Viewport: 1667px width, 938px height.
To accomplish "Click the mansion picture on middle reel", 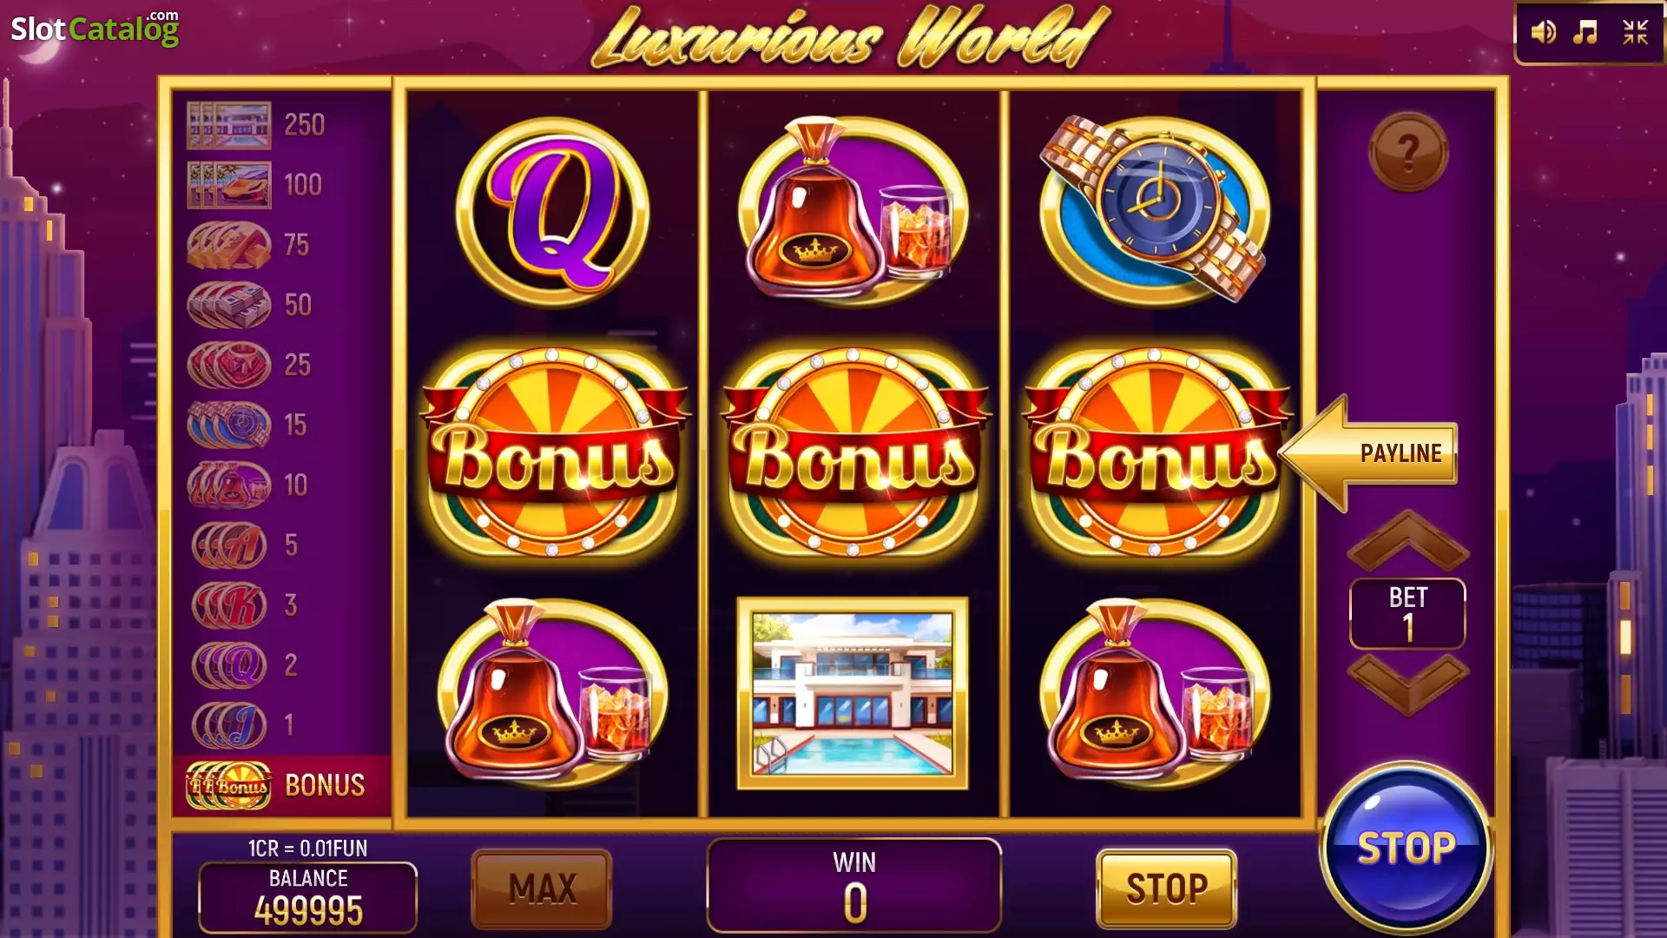I will (853, 693).
